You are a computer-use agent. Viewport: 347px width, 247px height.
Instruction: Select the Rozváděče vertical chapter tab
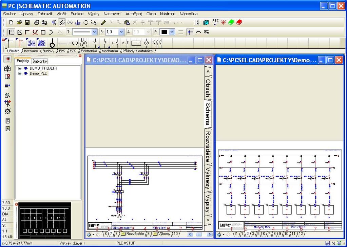(208, 146)
